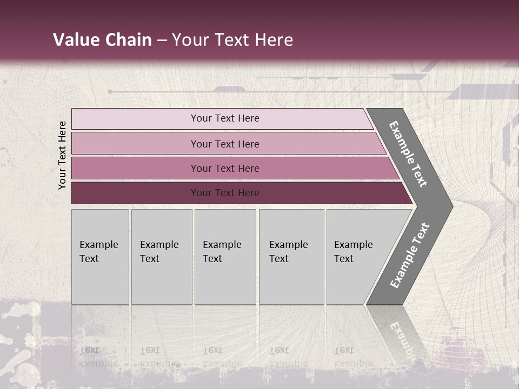Click the dot ending the circuit line above the bars
The image size is (519, 389).
click(110, 92)
